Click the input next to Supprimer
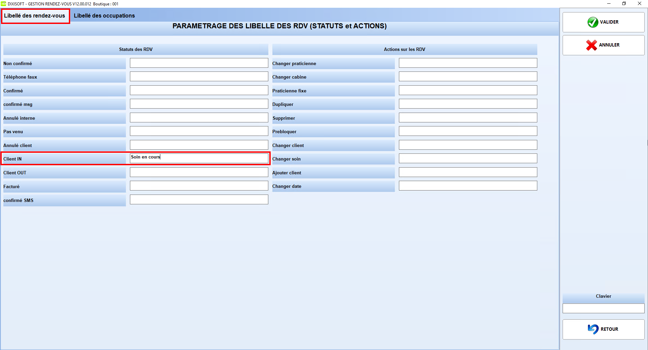Image resolution: width=648 pixels, height=350 pixels. coord(468,117)
